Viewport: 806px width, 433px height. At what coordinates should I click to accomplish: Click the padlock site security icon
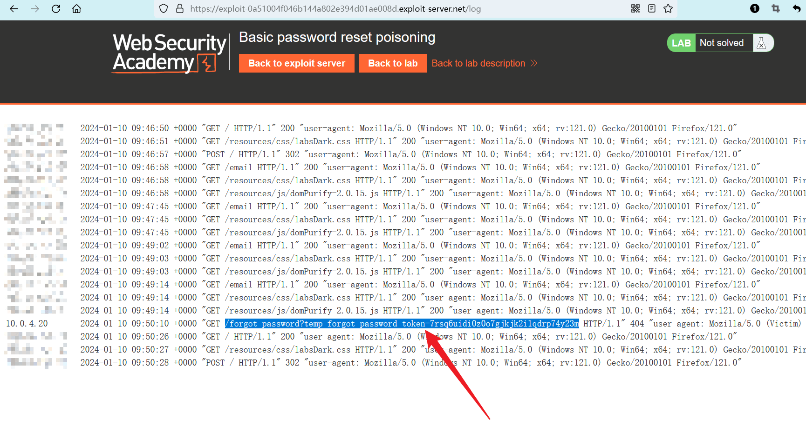point(180,9)
